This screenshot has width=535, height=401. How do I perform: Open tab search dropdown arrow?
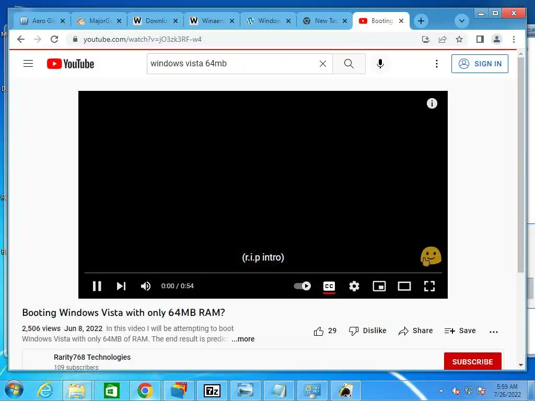(461, 21)
